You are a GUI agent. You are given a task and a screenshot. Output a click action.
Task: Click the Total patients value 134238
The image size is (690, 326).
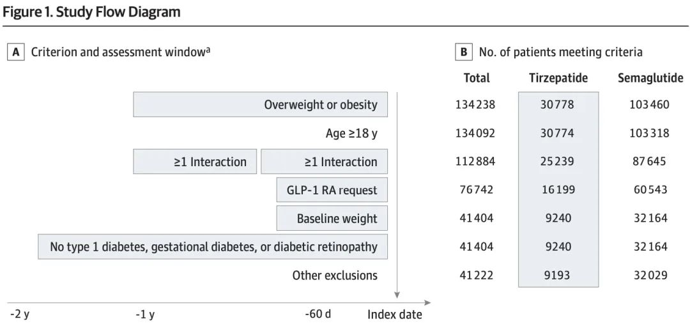[475, 104]
